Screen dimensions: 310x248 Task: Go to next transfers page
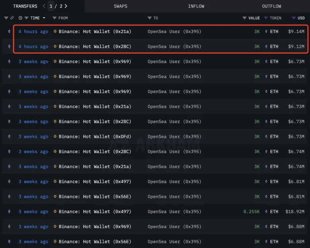[66, 6]
